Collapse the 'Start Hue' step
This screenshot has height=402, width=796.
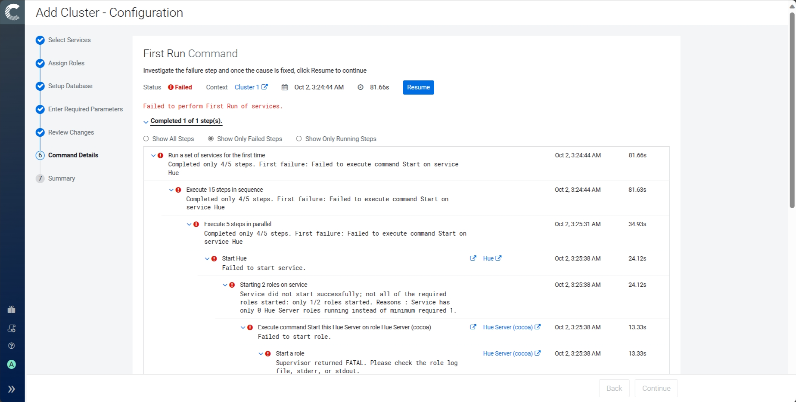pos(207,259)
